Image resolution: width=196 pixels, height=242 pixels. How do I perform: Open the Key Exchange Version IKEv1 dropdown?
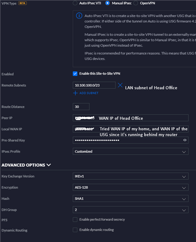tap(131, 176)
